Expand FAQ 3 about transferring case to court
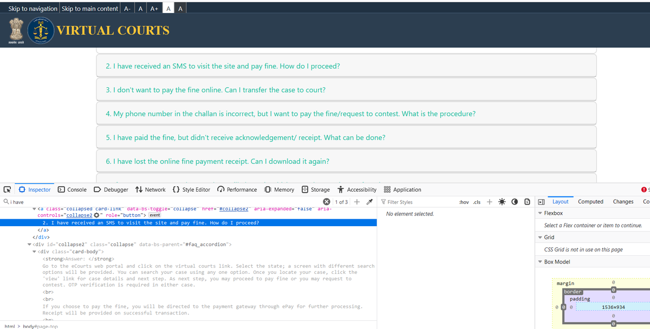 (x=346, y=90)
